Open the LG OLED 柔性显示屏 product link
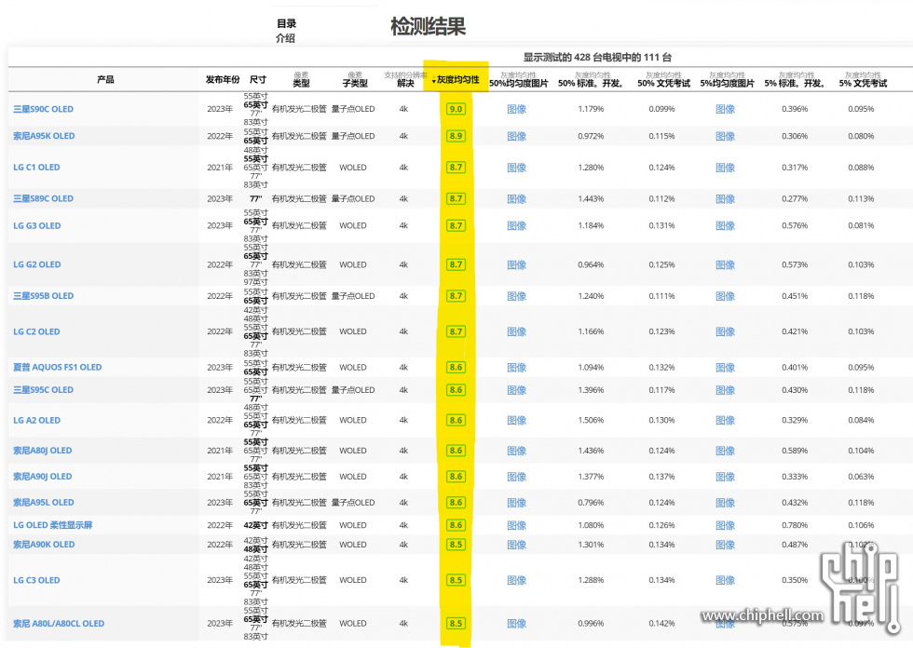This screenshot has height=648, width=913. tap(53, 525)
